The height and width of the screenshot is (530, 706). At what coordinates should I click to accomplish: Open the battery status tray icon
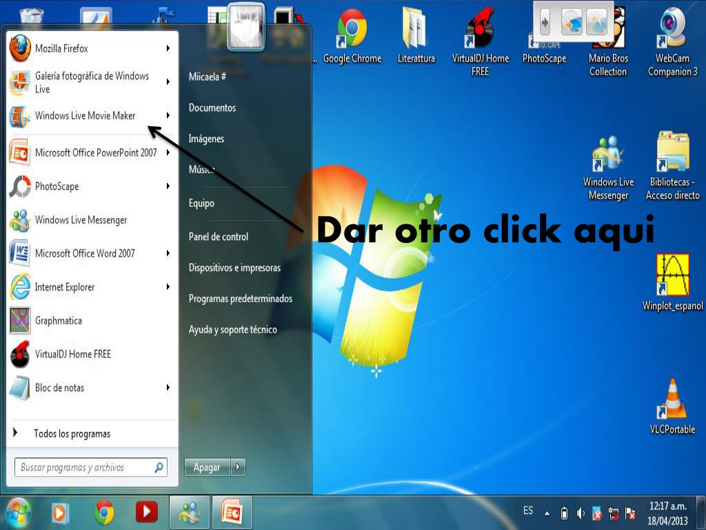pyautogui.click(x=564, y=513)
